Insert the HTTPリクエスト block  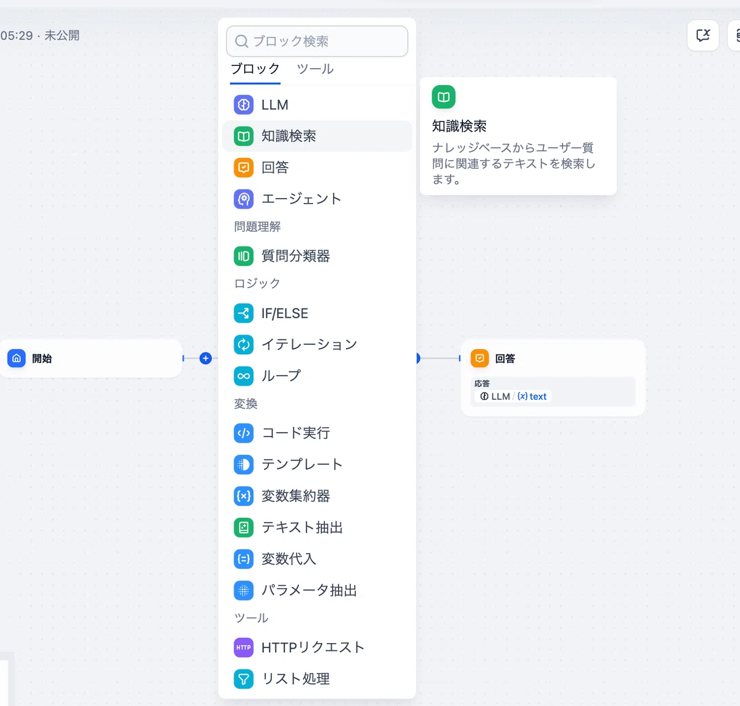tap(317, 647)
